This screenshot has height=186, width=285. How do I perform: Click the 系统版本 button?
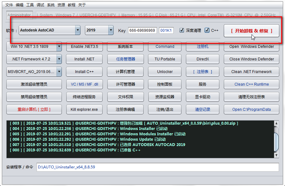pos(125,47)
